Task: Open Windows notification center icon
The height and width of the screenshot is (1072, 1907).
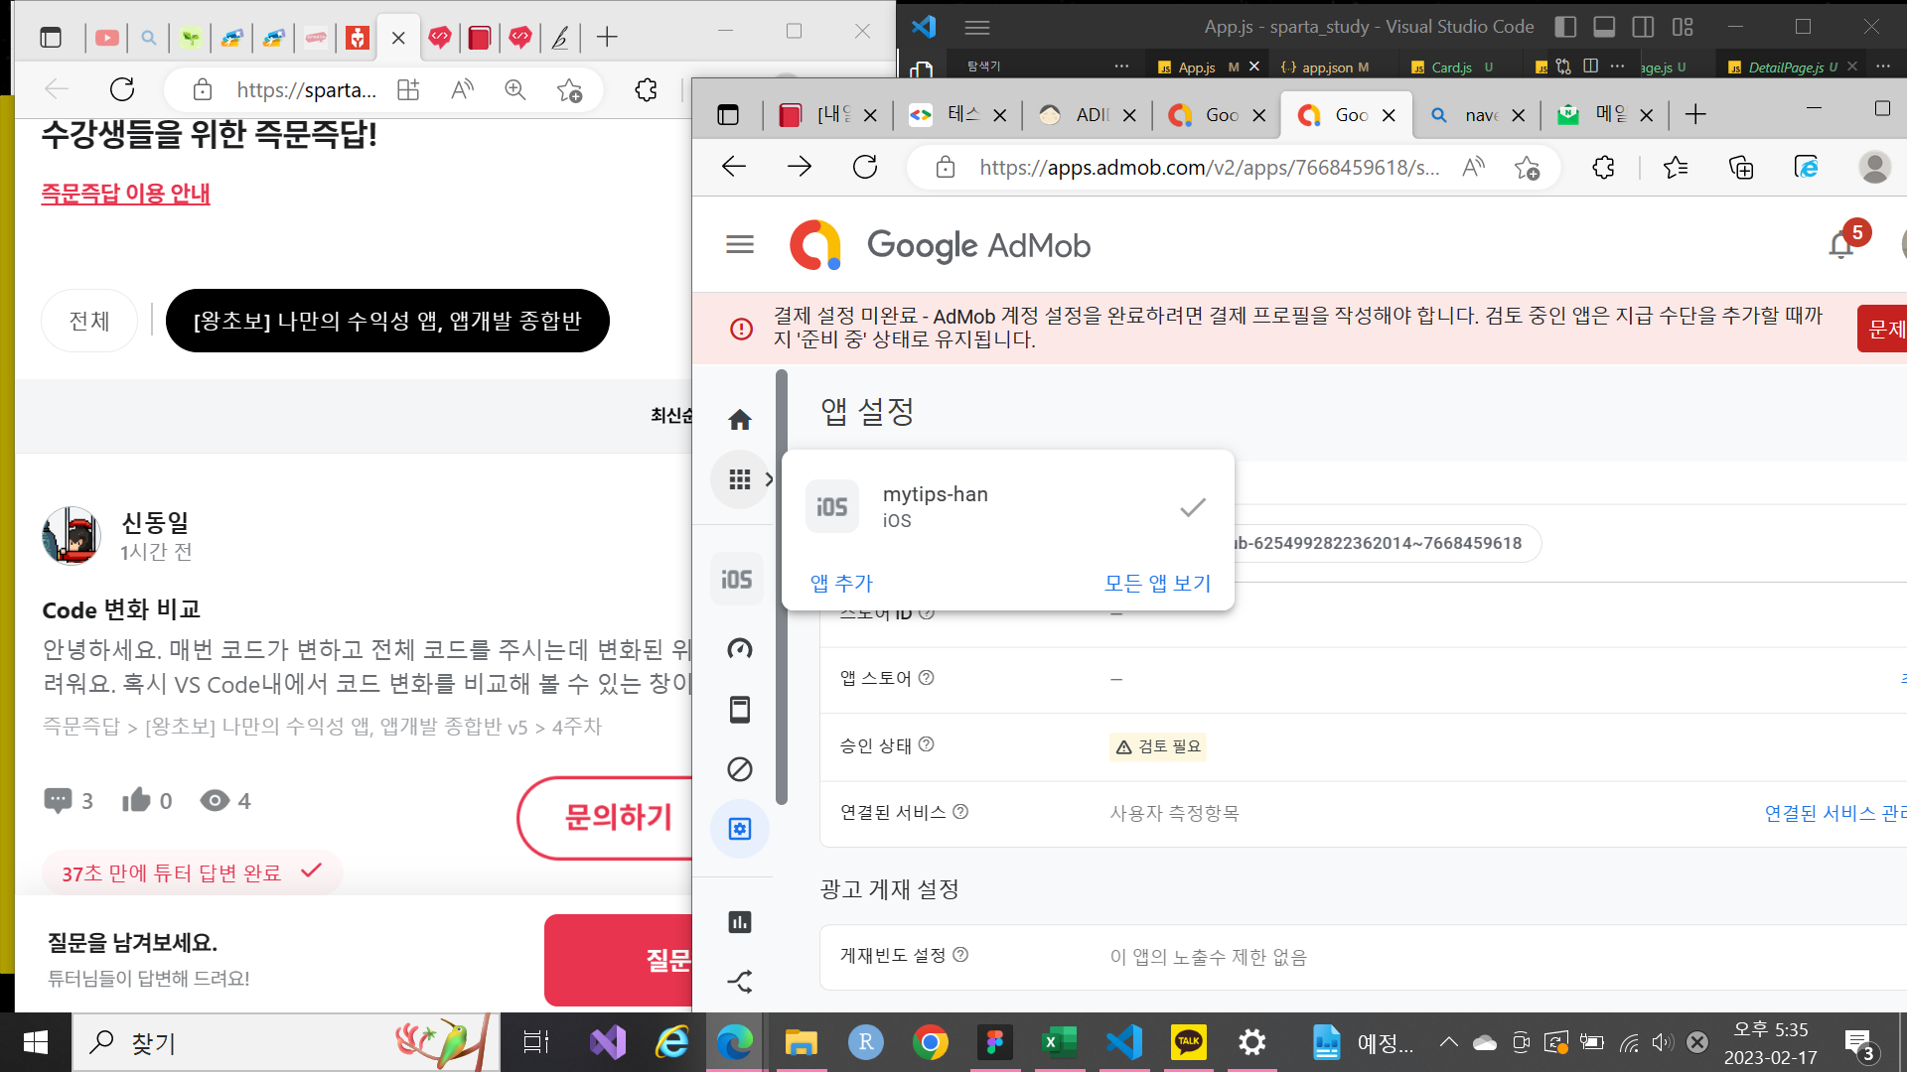Action: coord(1857,1043)
